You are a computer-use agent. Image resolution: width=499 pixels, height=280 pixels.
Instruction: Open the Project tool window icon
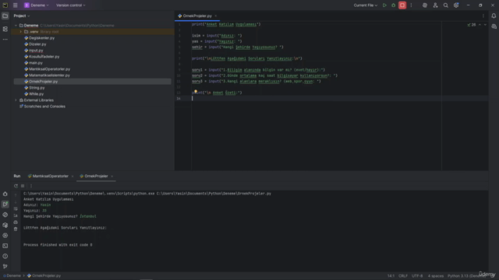click(5, 16)
